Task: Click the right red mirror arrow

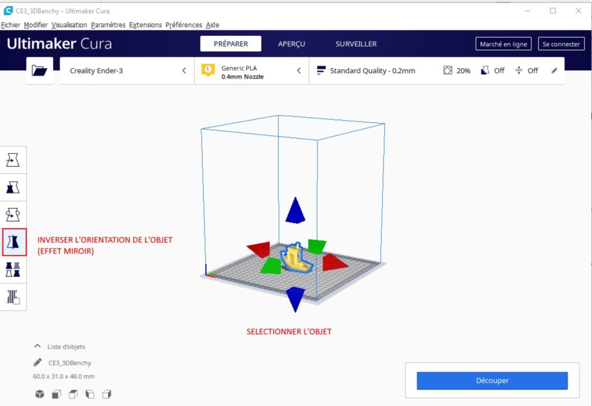Action: tap(335, 263)
